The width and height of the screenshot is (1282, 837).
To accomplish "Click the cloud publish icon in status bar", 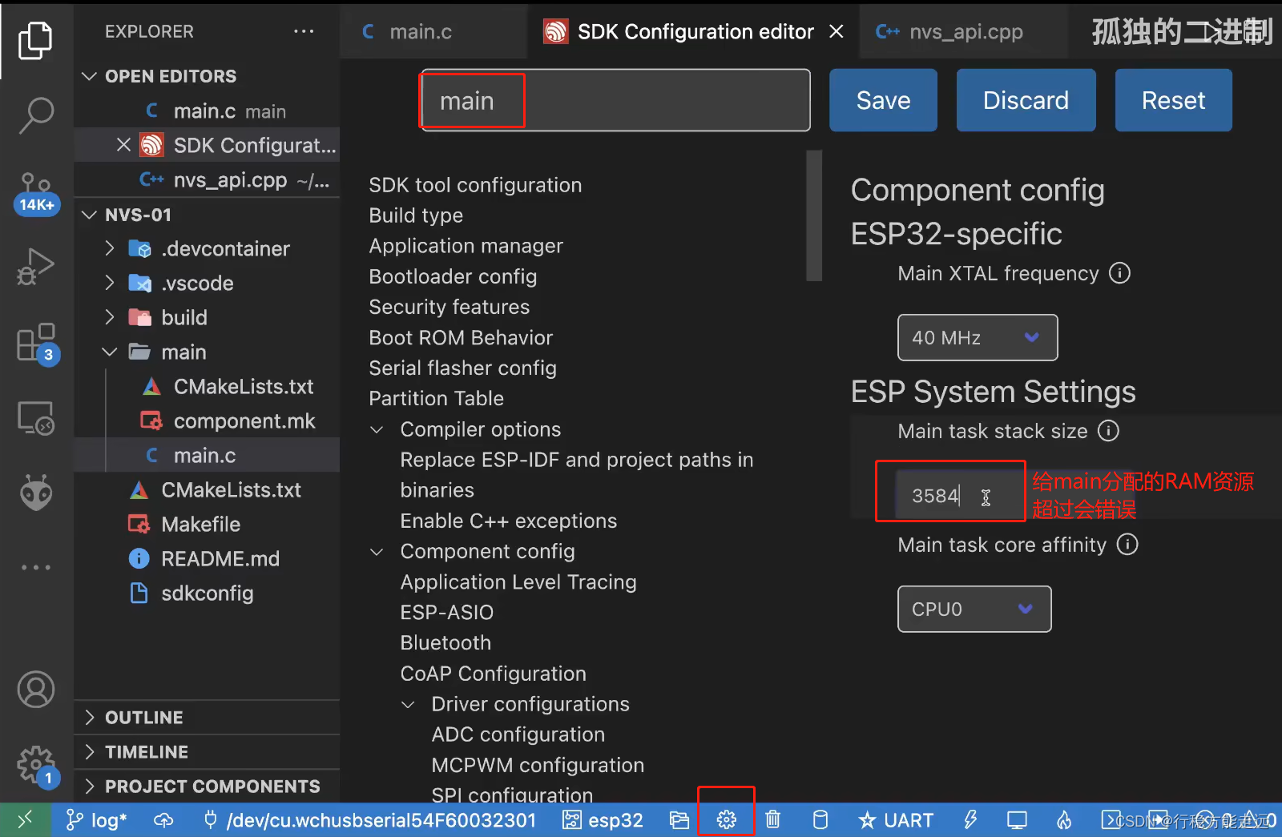I will point(163,820).
